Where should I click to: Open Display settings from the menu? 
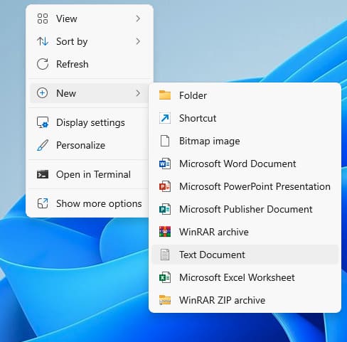(x=90, y=122)
